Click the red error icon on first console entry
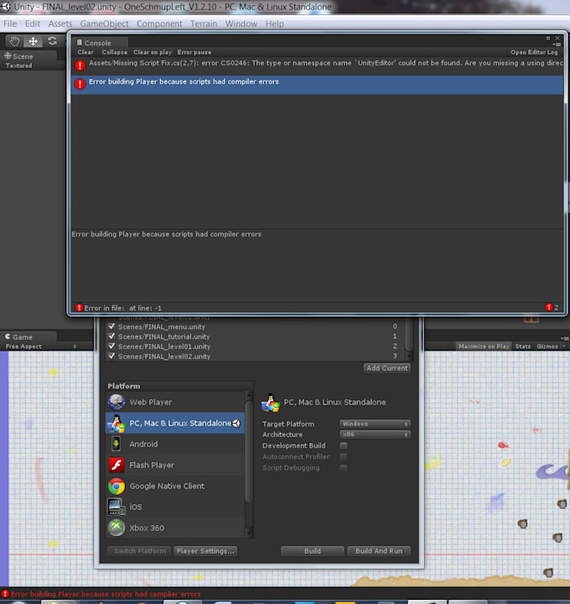570x604 pixels. (80, 65)
